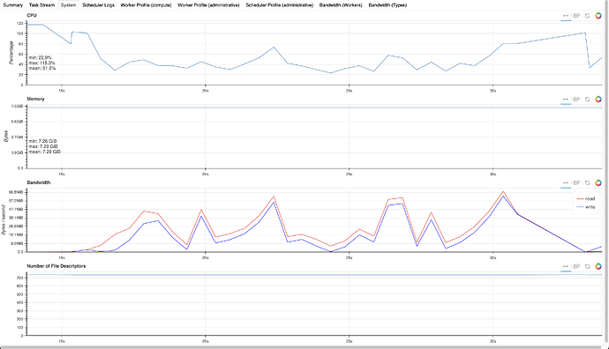Reset the Memory chart view
609x349 pixels.
(587, 100)
